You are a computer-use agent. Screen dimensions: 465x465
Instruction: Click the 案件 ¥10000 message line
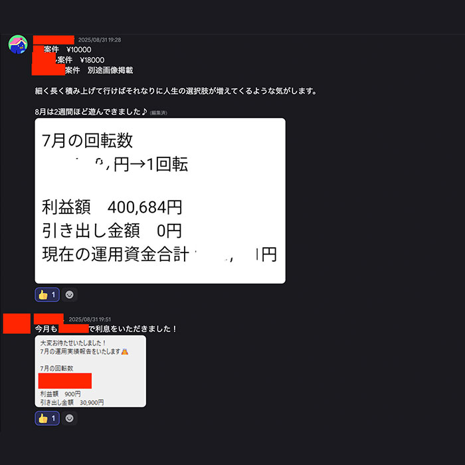coord(62,50)
